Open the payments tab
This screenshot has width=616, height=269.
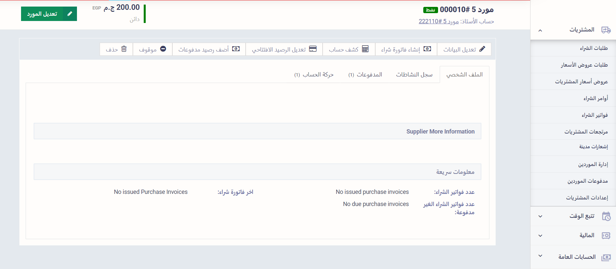365,75
